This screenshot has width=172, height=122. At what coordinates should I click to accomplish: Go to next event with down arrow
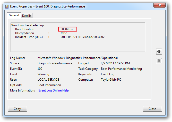(159, 61)
